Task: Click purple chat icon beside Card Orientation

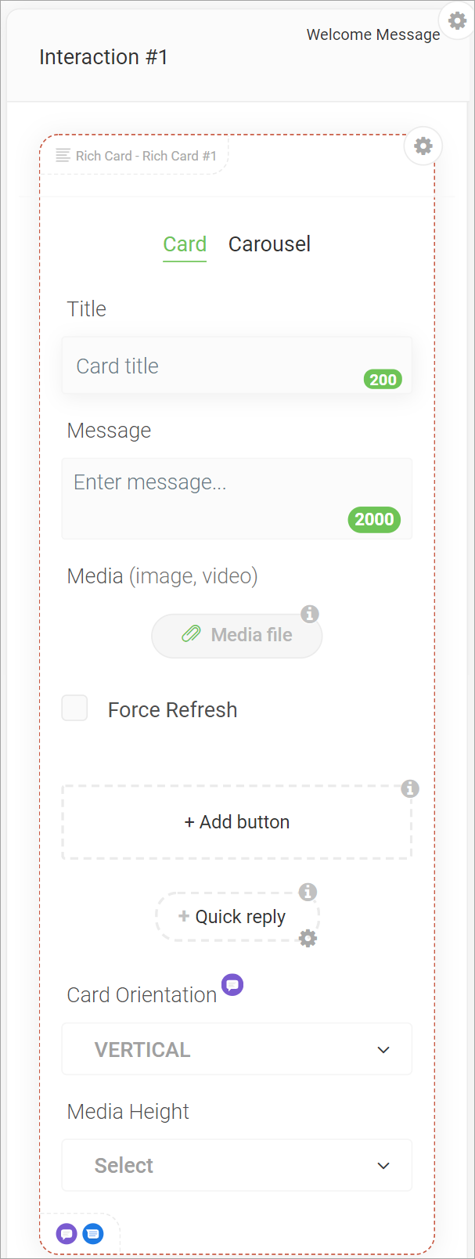Action: (x=232, y=984)
